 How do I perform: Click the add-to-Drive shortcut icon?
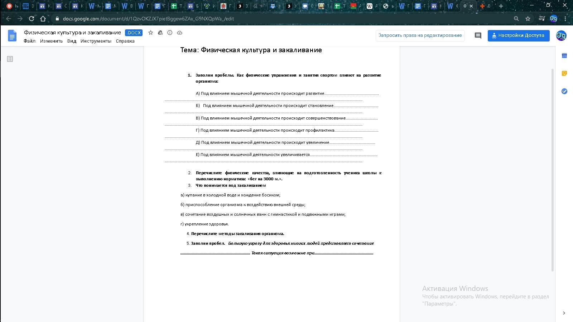tap(160, 33)
